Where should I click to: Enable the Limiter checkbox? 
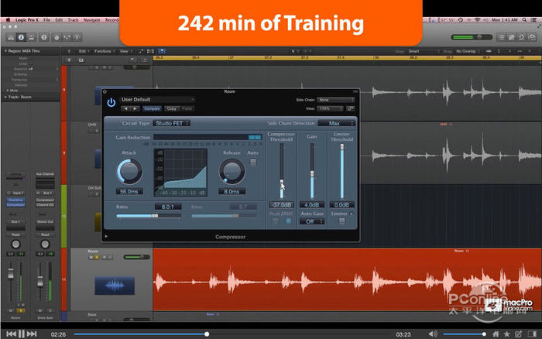click(x=341, y=221)
